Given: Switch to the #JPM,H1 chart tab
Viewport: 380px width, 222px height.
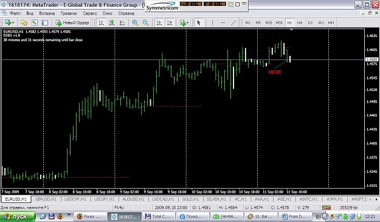Looking at the screenshot, I should pyautogui.click(x=334, y=200).
